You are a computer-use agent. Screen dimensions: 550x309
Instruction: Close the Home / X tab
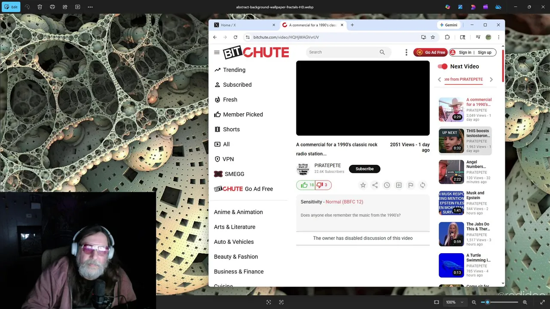[274, 25]
